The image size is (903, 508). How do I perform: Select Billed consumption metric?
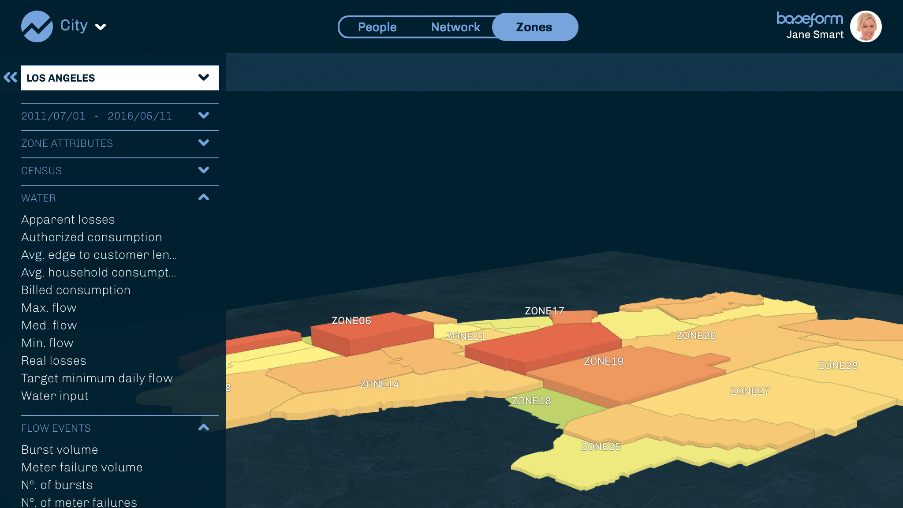point(76,290)
